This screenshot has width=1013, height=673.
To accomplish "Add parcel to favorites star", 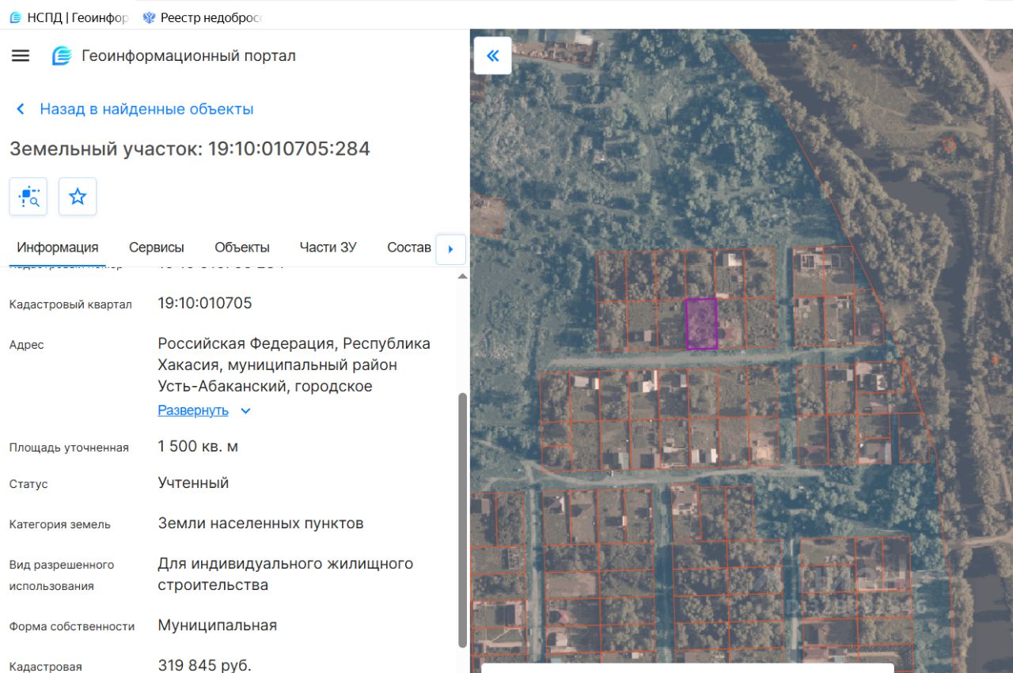I will pos(78,196).
